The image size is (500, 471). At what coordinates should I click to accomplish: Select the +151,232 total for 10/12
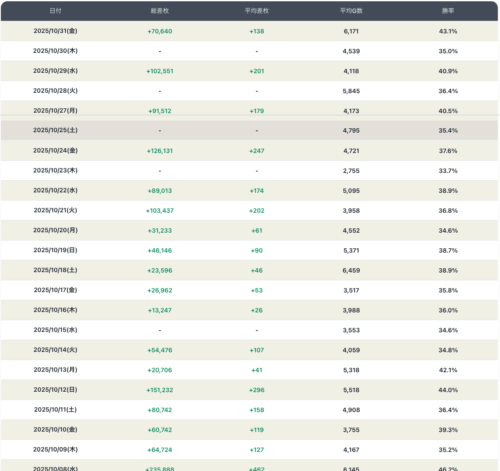pyautogui.click(x=160, y=390)
